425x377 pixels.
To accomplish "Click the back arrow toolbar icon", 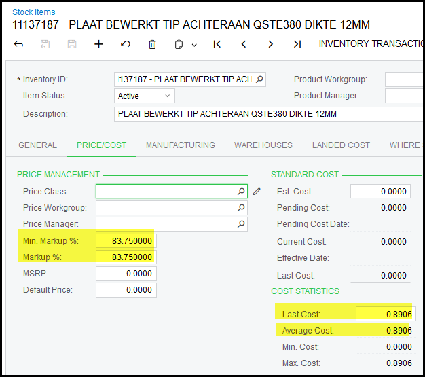I will click(18, 44).
